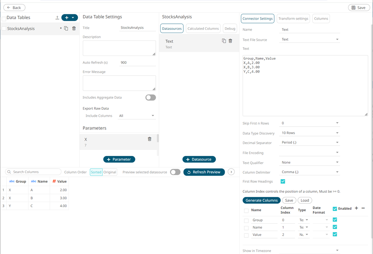Click Refresh Preview button

204,172
